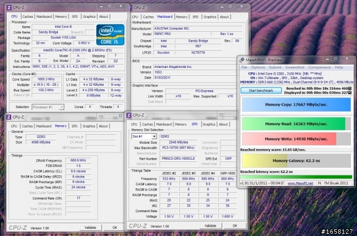This screenshot has width=357, height=236.
Task: Click CPU-Z icon in top-left CPU window
Action: [x=9, y=7]
